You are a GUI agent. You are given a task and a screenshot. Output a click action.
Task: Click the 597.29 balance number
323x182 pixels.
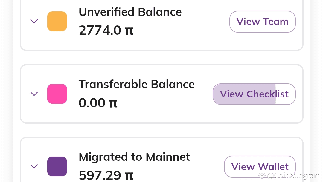(x=100, y=175)
